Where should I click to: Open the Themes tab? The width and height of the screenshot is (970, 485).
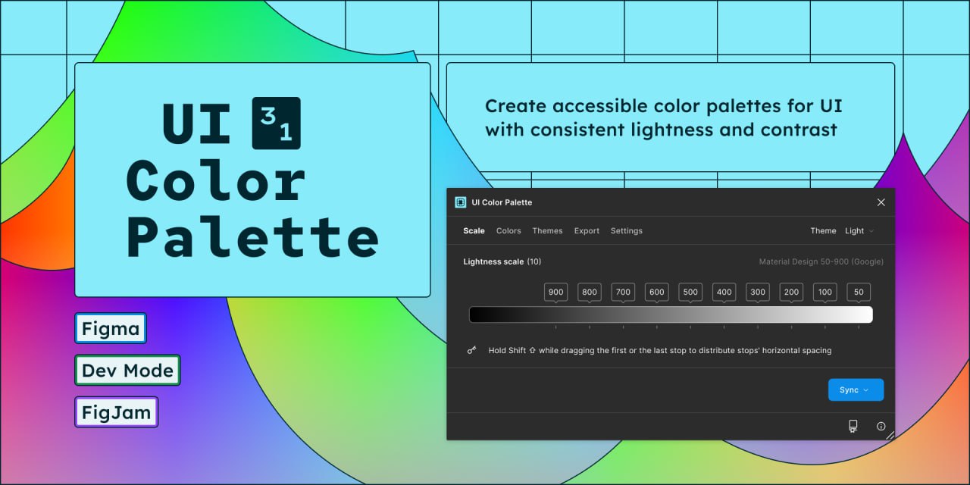click(547, 230)
